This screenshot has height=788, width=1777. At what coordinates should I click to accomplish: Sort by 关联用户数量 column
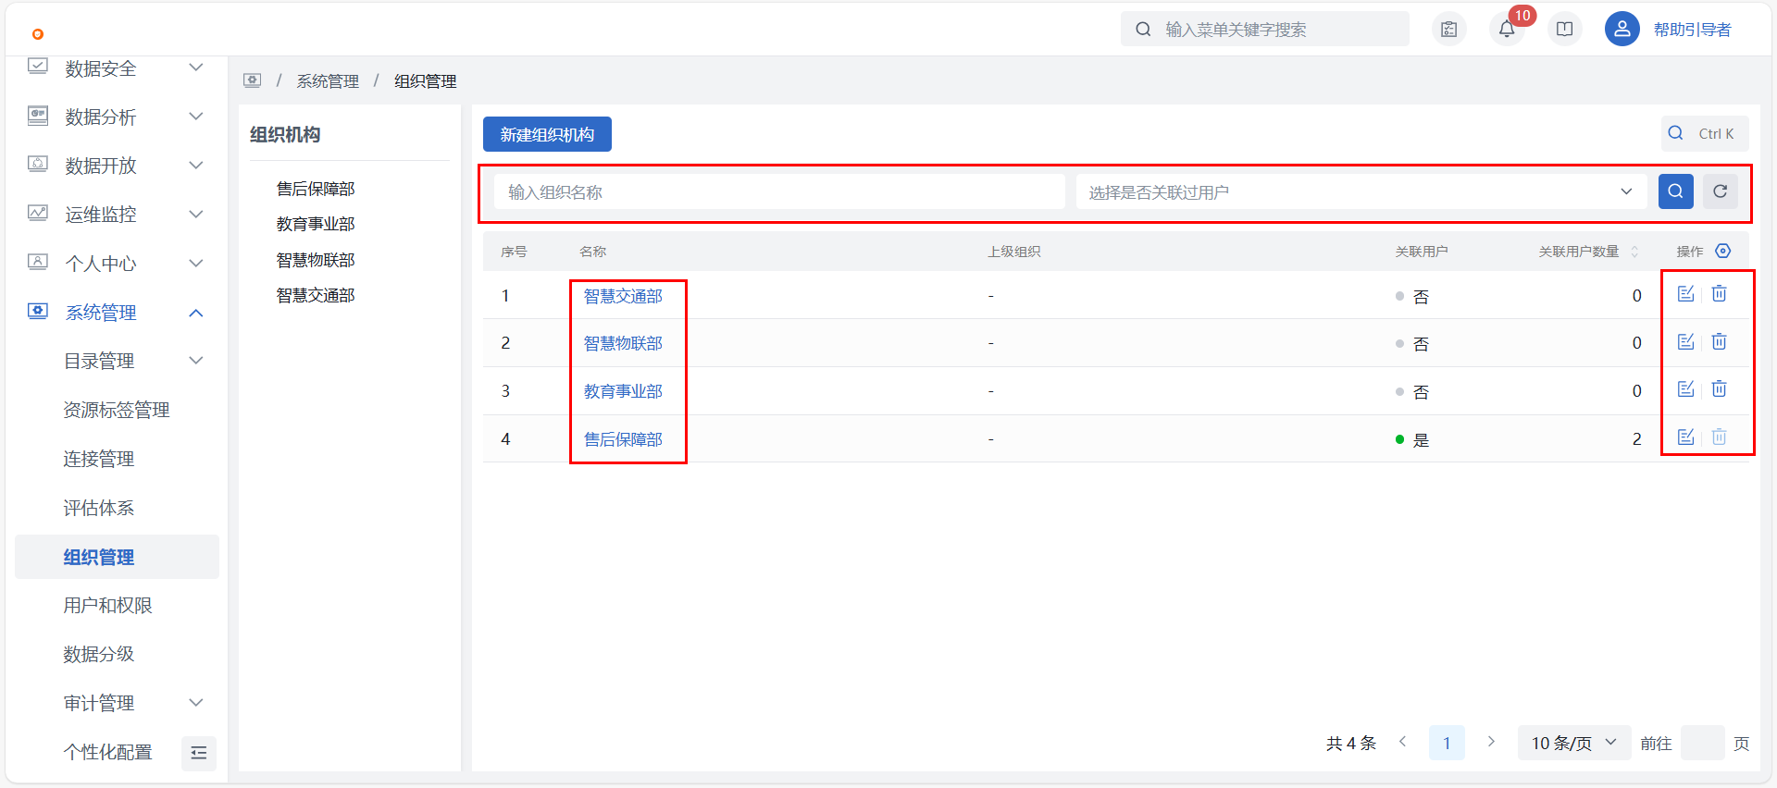coord(1634,252)
